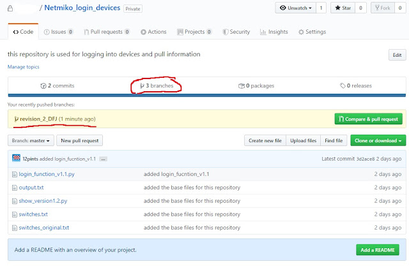409x266 pixels.
Task: Open the Actions tab
Action: point(153,32)
